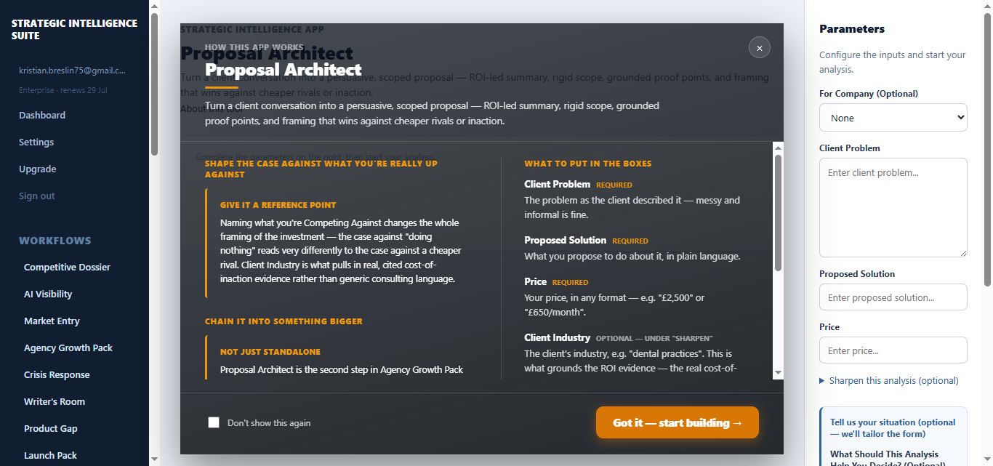Open the Writer's Room workflow
Viewport: 993px width, 466px height.
coord(55,401)
